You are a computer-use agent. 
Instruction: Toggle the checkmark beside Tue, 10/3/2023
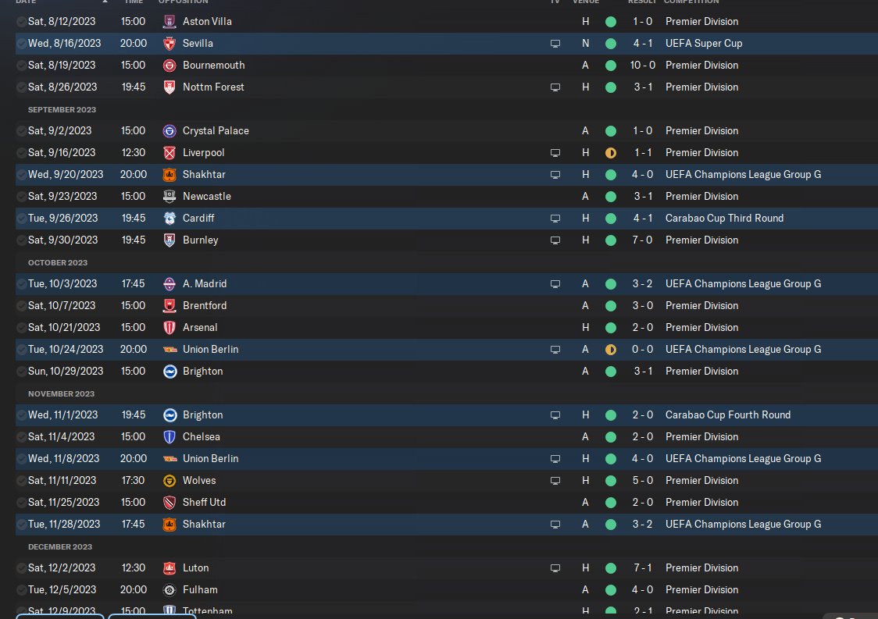click(x=21, y=284)
